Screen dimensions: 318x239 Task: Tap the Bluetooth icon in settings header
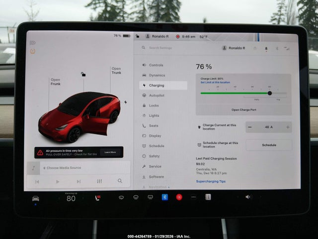[x=277, y=48]
